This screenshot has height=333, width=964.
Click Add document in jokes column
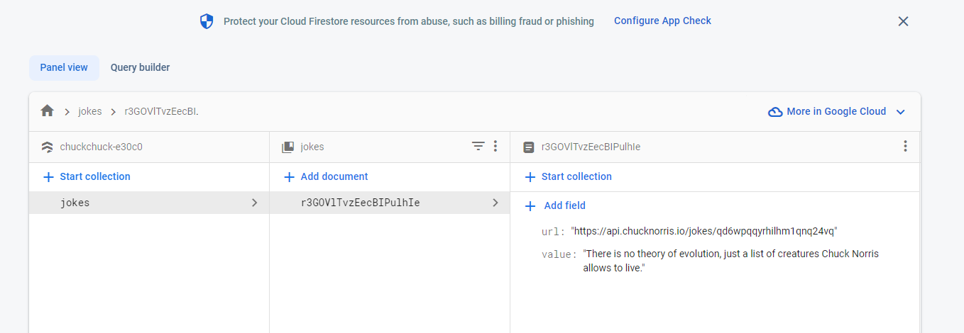(x=326, y=176)
